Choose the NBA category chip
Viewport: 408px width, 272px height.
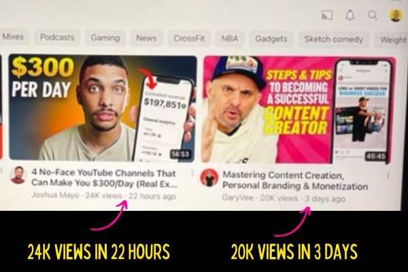click(230, 39)
